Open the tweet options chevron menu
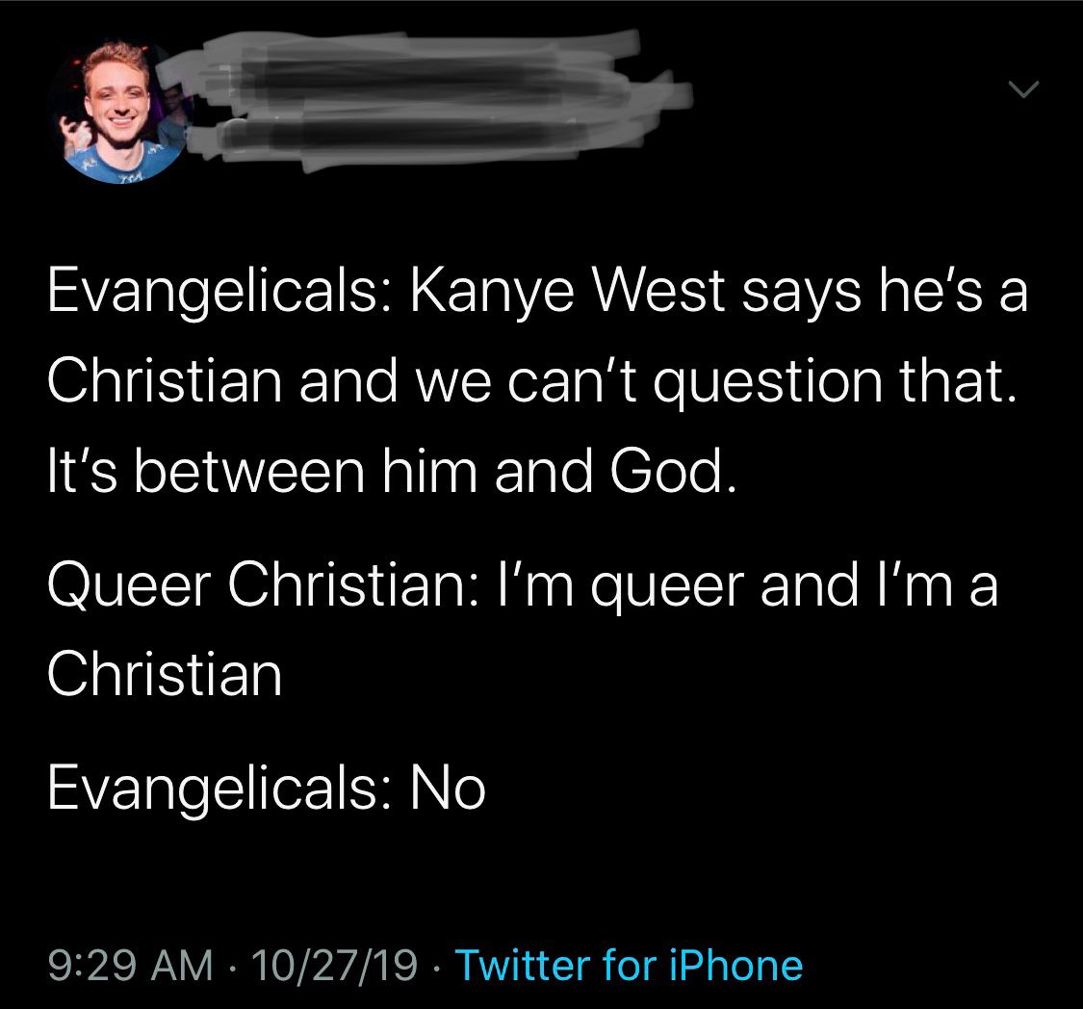 coord(1023,90)
